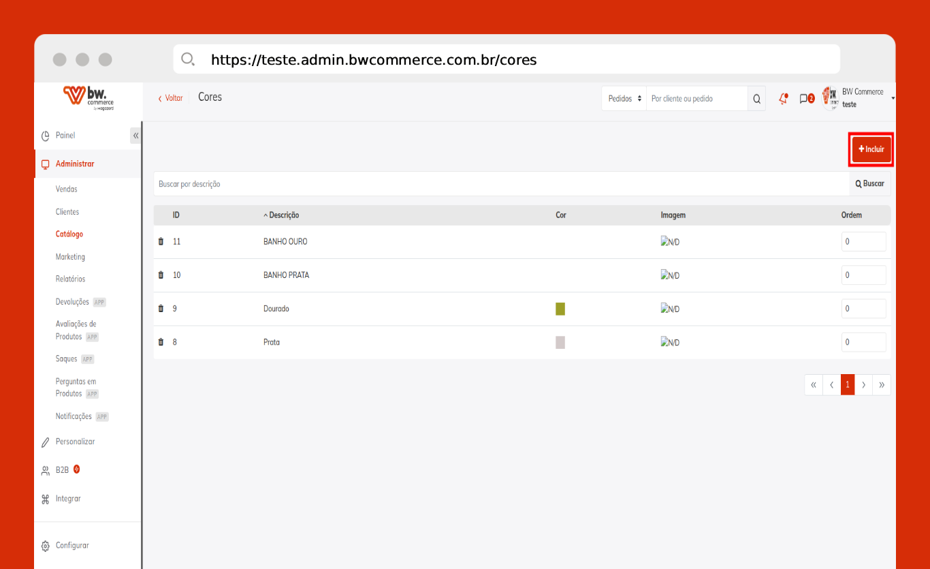Click the magnifier icon in order search
930x569 pixels.
756,99
